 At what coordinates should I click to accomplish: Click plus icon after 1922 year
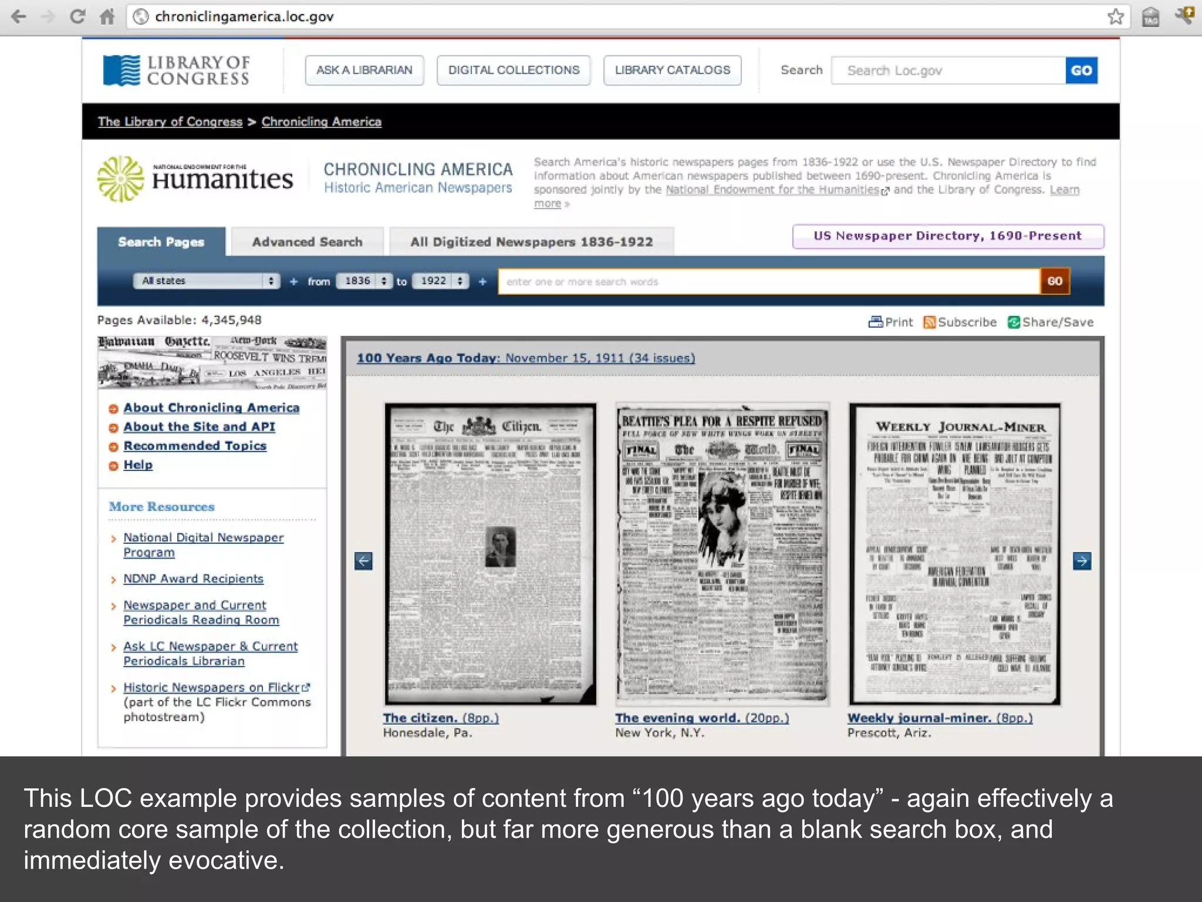[482, 281]
